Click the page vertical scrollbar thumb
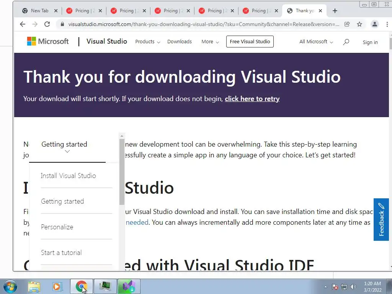Image resolution: width=392 pixels, height=294 pixels. coord(390,43)
